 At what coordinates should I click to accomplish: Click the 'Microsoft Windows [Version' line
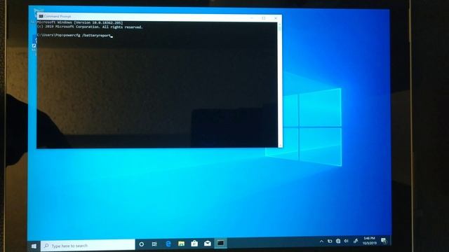pos(80,22)
